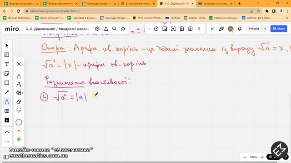Open the more apps plus tool
Viewport: 291px width, 163px height.
point(7,120)
